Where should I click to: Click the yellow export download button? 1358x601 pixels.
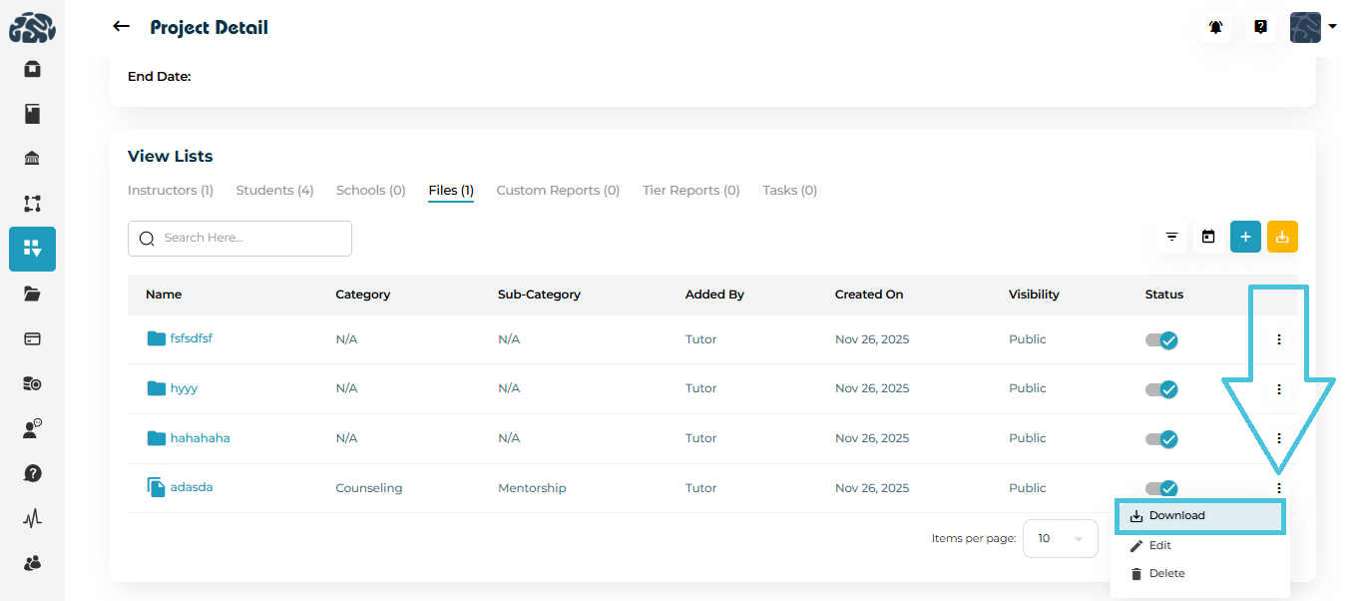pos(1282,238)
